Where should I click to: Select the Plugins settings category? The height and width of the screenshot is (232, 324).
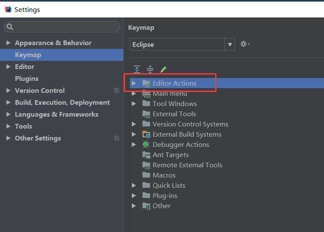[27, 79]
